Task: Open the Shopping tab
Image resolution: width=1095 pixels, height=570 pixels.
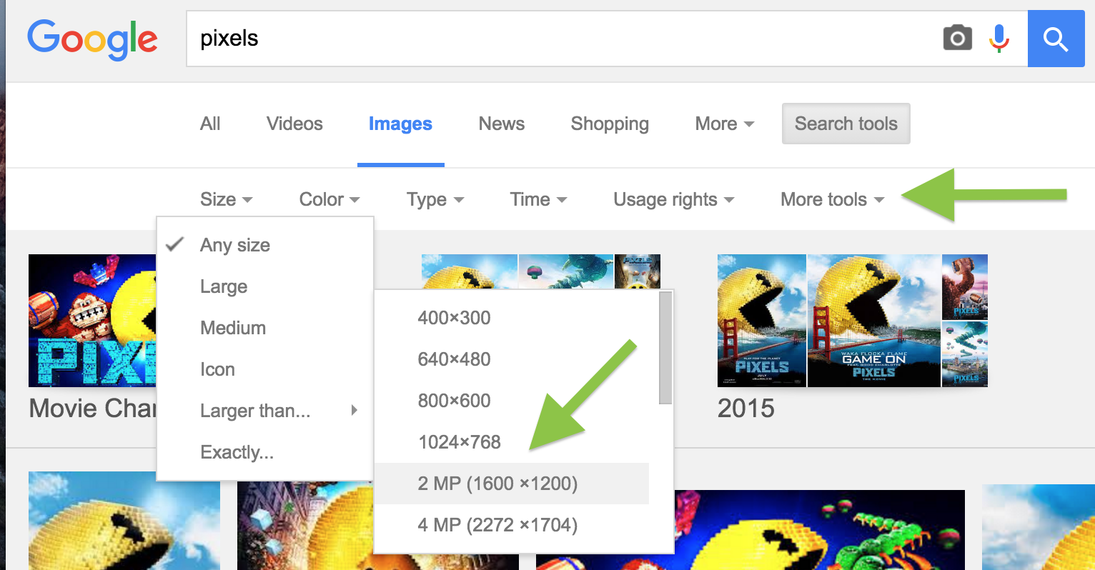Action: pyautogui.click(x=610, y=124)
